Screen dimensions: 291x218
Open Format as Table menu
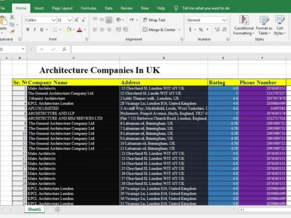point(264,25)
